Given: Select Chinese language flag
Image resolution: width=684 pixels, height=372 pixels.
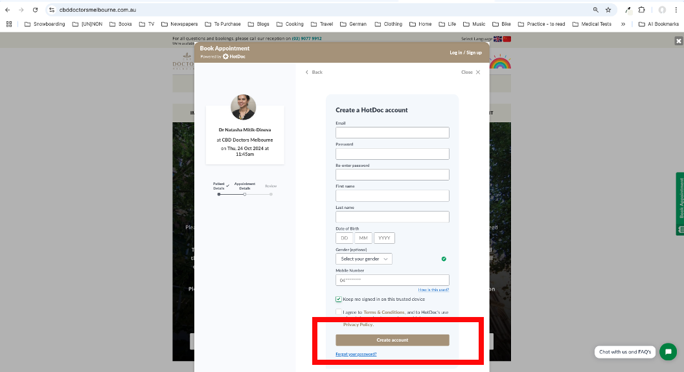Looking at the screenshot, I should (507, 39).
